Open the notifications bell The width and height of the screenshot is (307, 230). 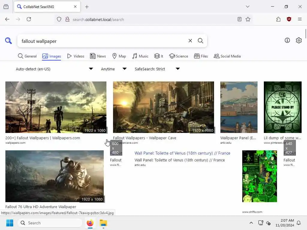coord(299,223)
